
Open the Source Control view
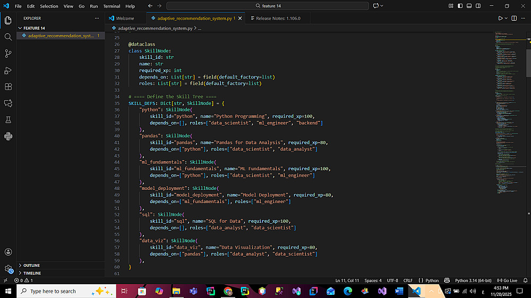(x=8, y=54)
